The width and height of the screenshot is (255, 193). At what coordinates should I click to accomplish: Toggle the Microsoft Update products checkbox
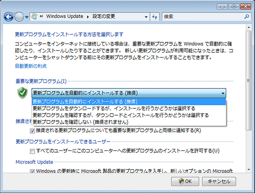click(x=32, y=171)
